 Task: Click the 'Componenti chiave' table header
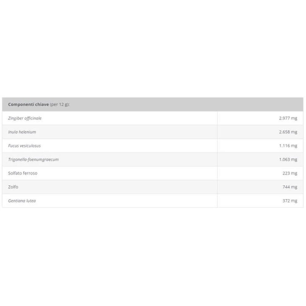tap(28, 104)
